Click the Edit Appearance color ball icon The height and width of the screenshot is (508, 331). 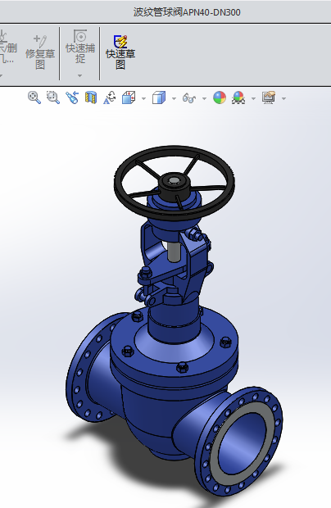tap(220, 98)
